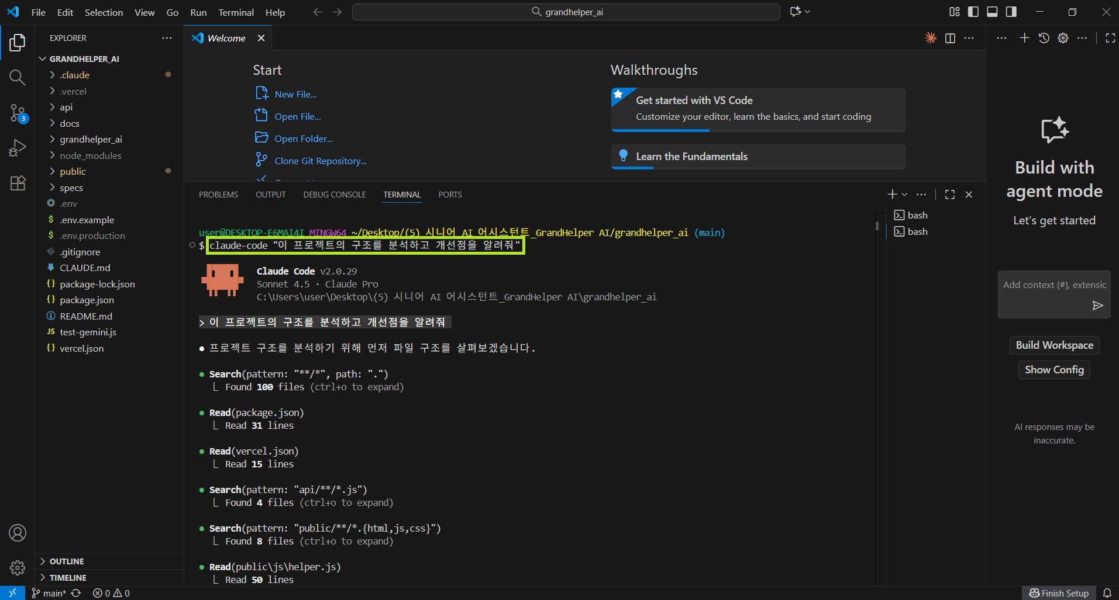The height and width of the screenshot is (600, 1119).
Task: Toggle the bottom panel layout button
Action: [992, 12]
